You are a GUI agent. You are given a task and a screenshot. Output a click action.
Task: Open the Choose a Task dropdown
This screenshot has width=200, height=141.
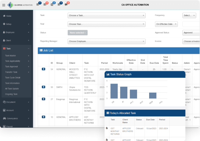107,16
